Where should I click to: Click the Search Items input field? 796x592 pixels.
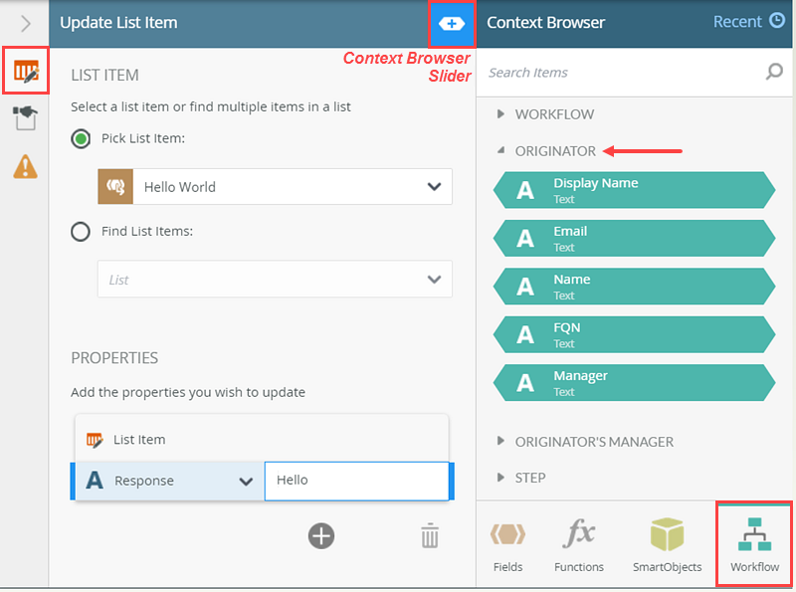click(597, 73)
